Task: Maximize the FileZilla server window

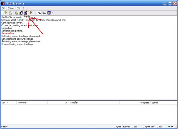Action: pos(170,3)
